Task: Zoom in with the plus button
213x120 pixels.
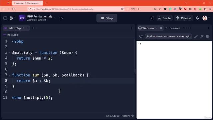Action: (x=138, y=9)
